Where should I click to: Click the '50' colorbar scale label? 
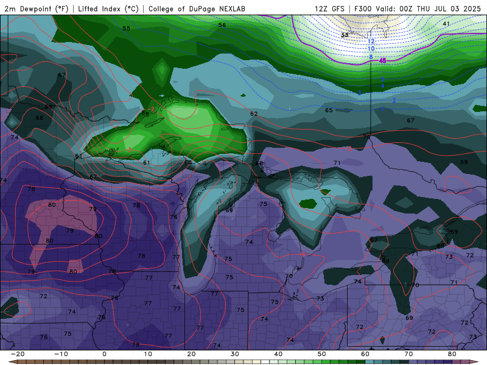point(322,354)
